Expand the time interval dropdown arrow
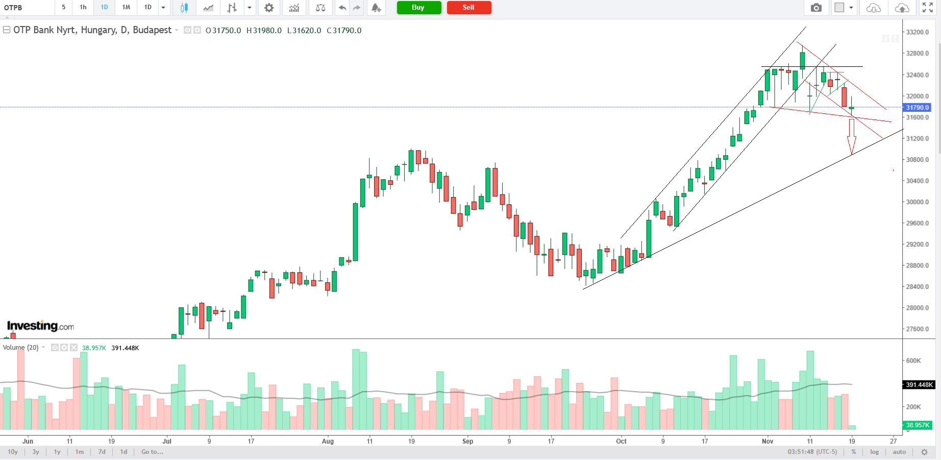 click(x=163, y=8)
